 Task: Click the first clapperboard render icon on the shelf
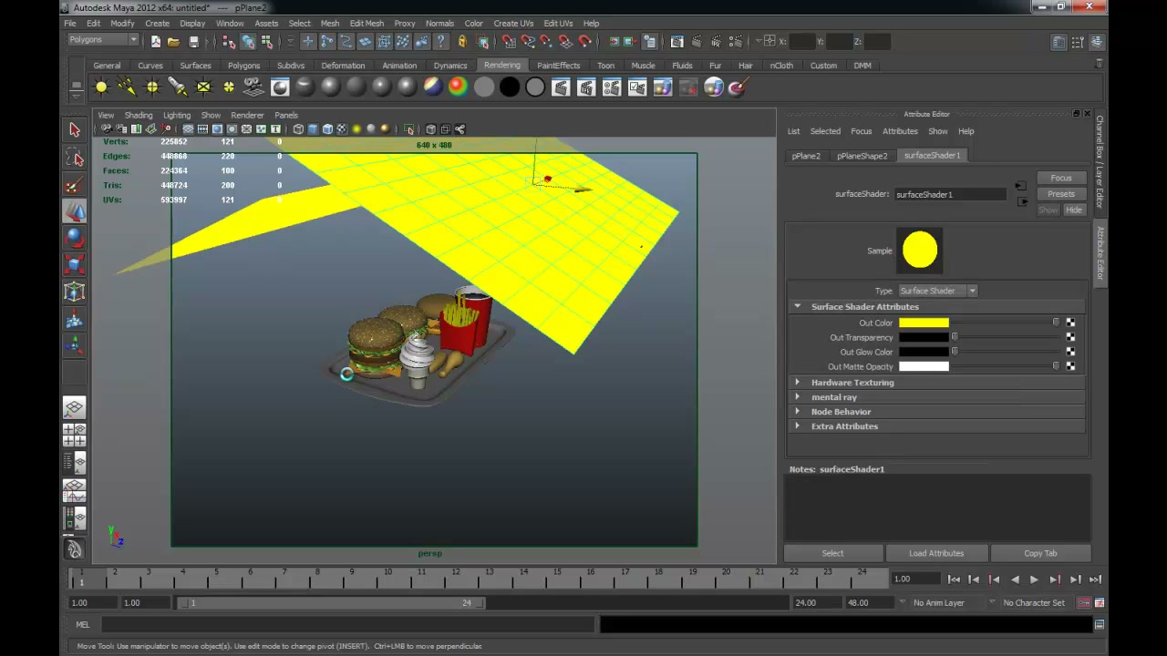(561, 87)
